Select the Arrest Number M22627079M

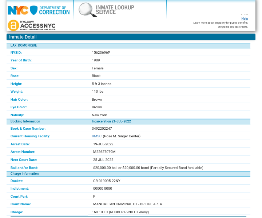pos(104,152)
